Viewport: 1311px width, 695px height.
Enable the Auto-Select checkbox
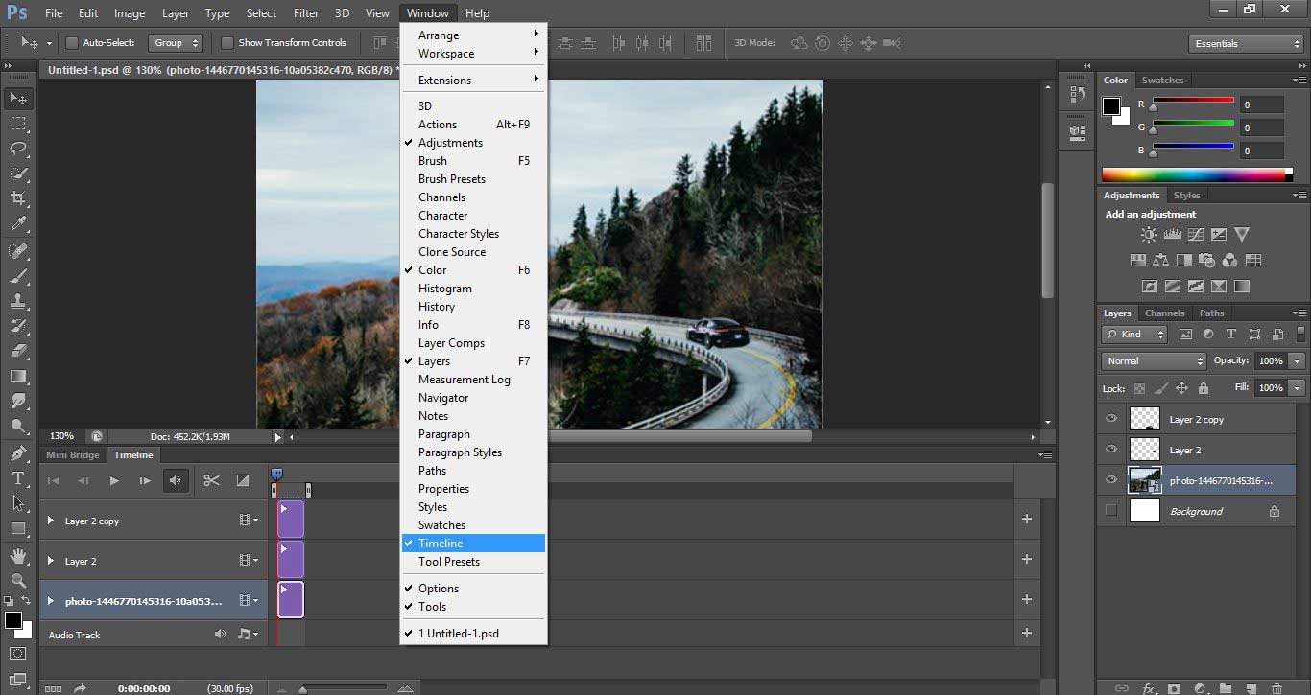click(72, 43)
